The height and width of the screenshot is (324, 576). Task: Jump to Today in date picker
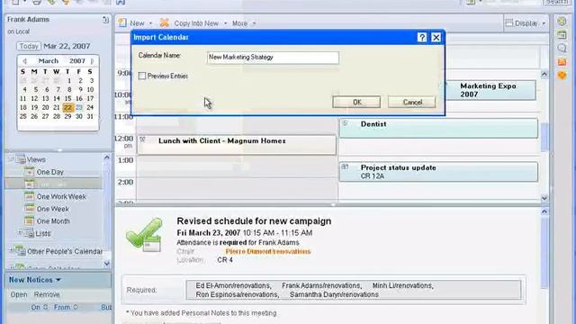[29, 46]
